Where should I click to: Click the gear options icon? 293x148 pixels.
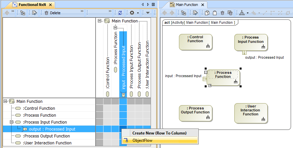(132, 13)
